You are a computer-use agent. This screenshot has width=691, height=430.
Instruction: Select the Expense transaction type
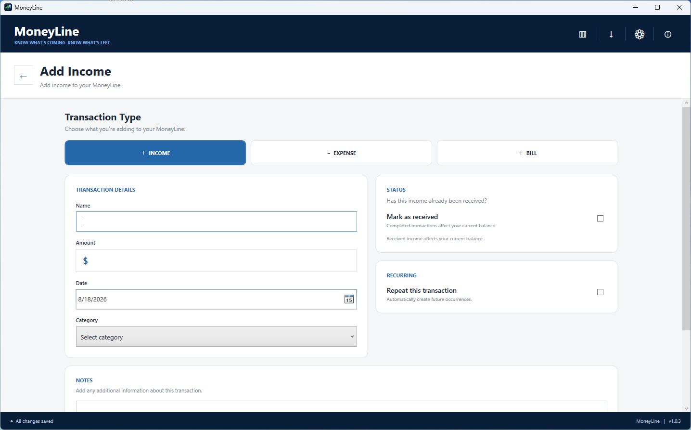tap(341, 153)
